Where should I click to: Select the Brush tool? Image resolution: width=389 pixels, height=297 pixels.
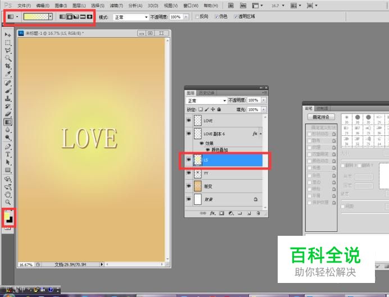point(8,91)
